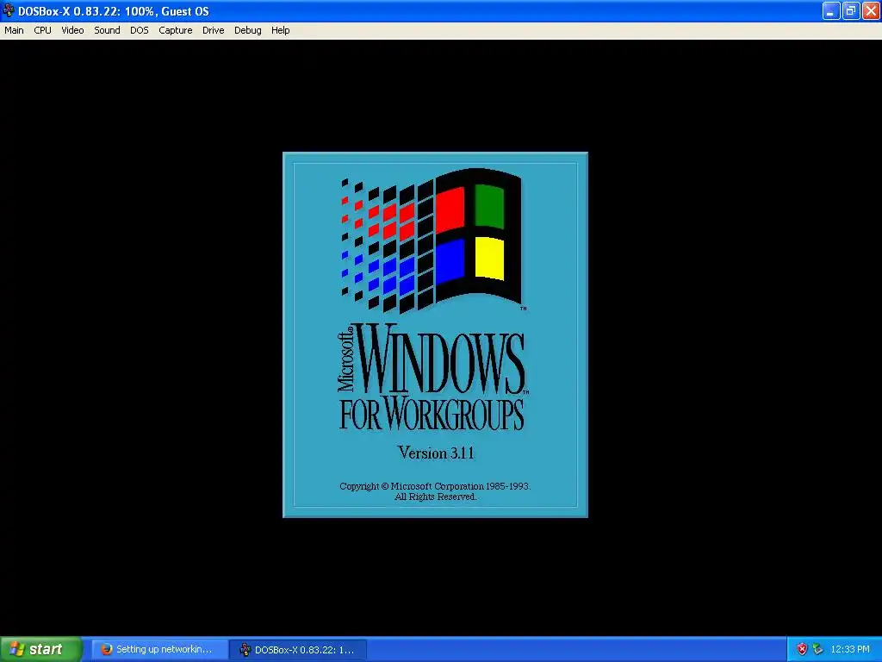
Task: Open the Video menu
Action: (x=72, y=30)
